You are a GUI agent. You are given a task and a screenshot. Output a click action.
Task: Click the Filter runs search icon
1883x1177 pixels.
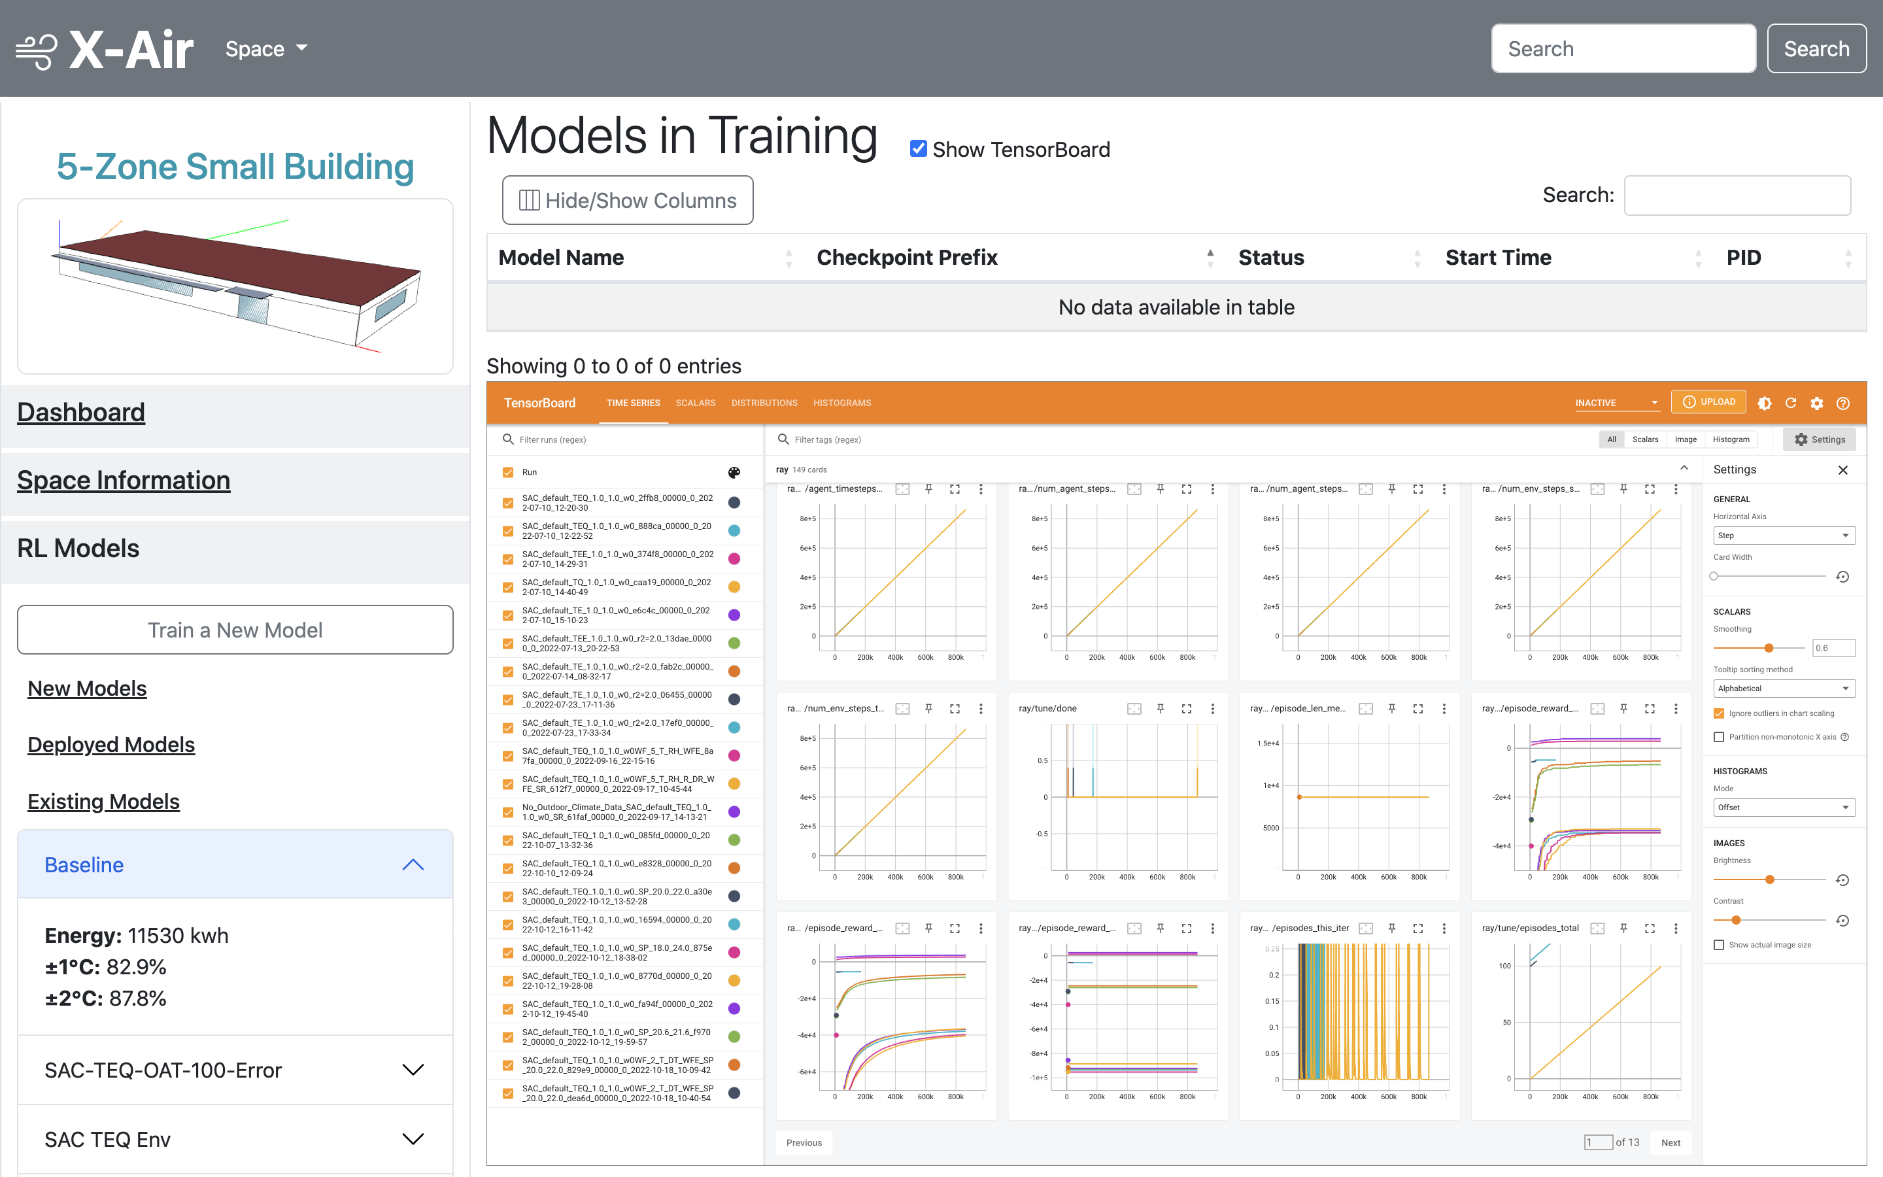[x=508, y=439]
